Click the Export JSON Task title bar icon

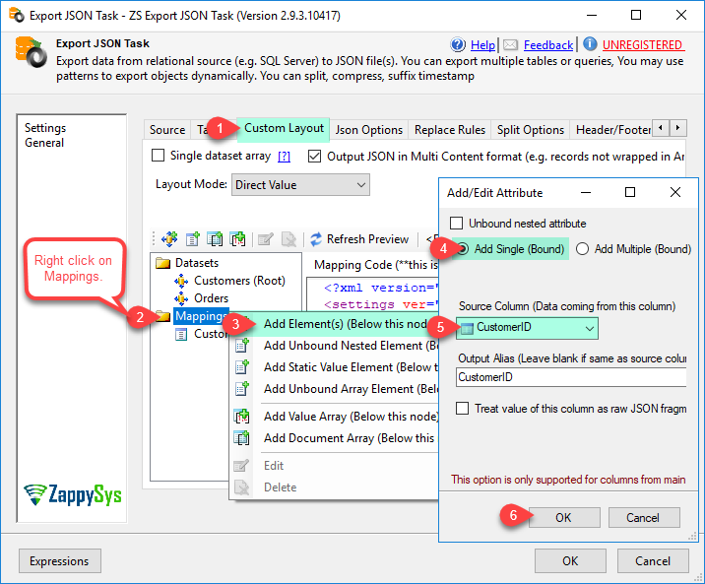[x=16, y=15]
